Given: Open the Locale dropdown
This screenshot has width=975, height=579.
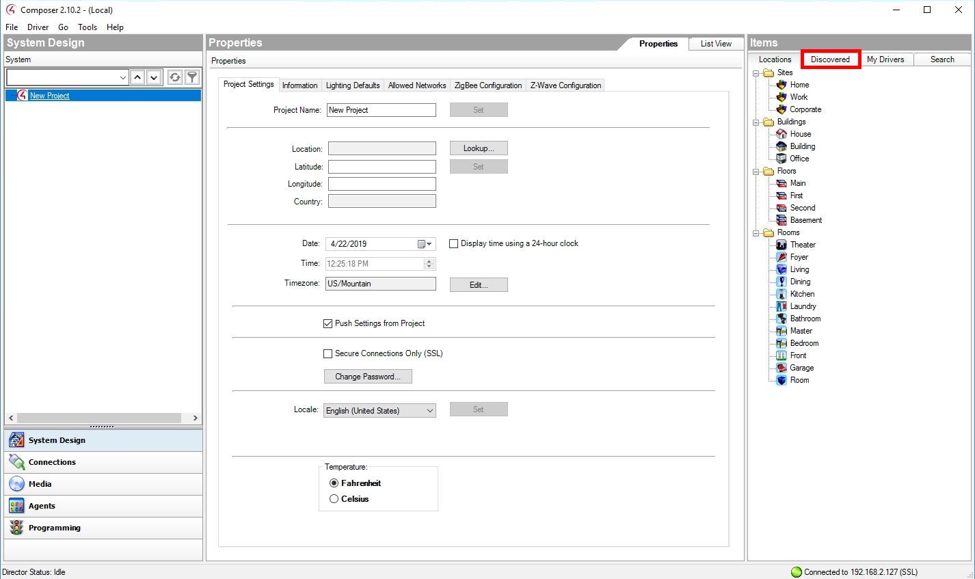Looking at the screenshot, I should (x=429, y=410).
